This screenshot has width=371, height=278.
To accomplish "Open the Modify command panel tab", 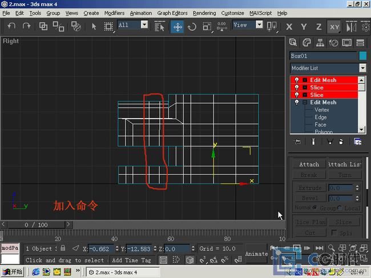I will [x=307, y=43].
